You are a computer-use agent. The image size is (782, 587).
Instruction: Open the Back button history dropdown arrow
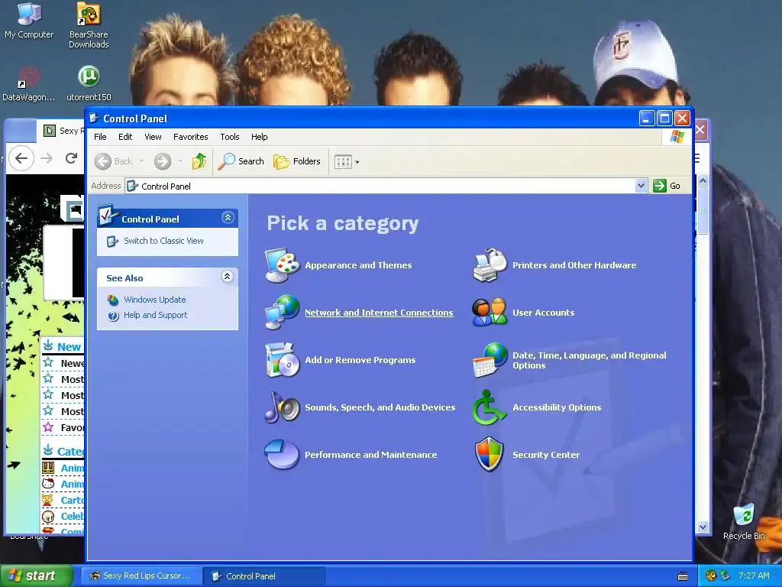point(141,161)
